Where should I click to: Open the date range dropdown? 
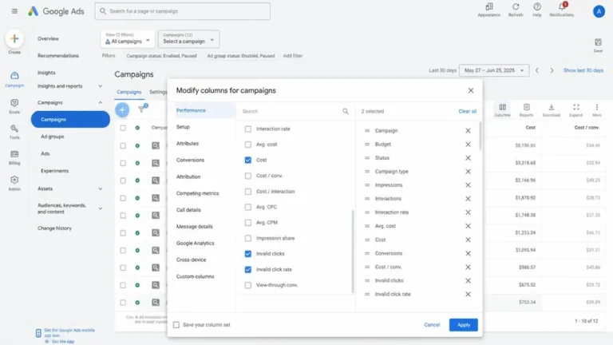point(494,70)
